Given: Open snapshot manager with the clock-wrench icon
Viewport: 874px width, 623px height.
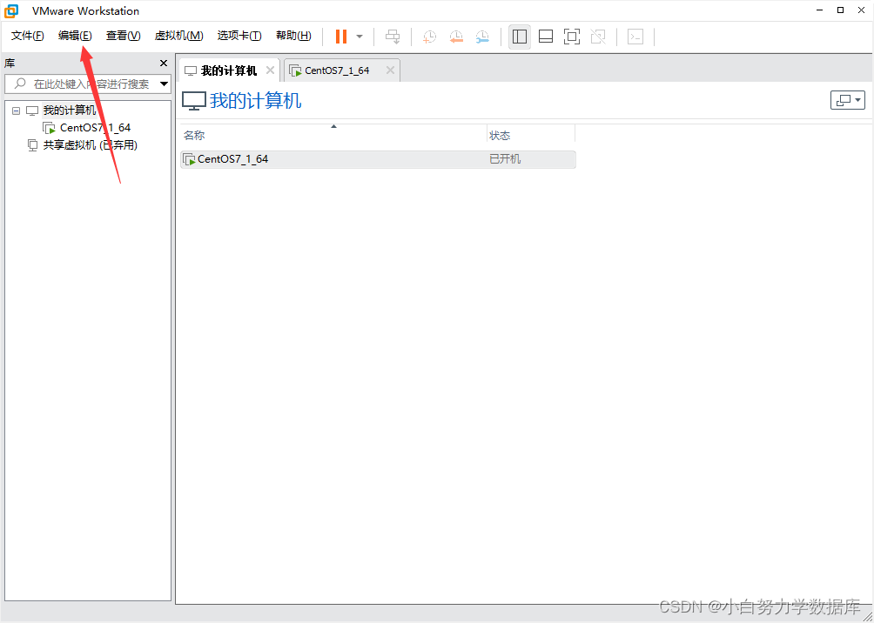Looking at the screenshot, I should pos(483,37).
